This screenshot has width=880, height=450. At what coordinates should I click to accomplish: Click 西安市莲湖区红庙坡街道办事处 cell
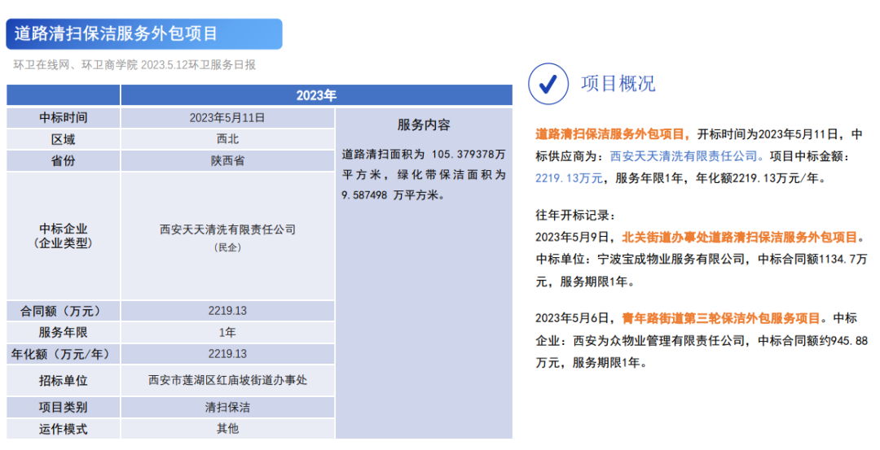pos(227,381)
